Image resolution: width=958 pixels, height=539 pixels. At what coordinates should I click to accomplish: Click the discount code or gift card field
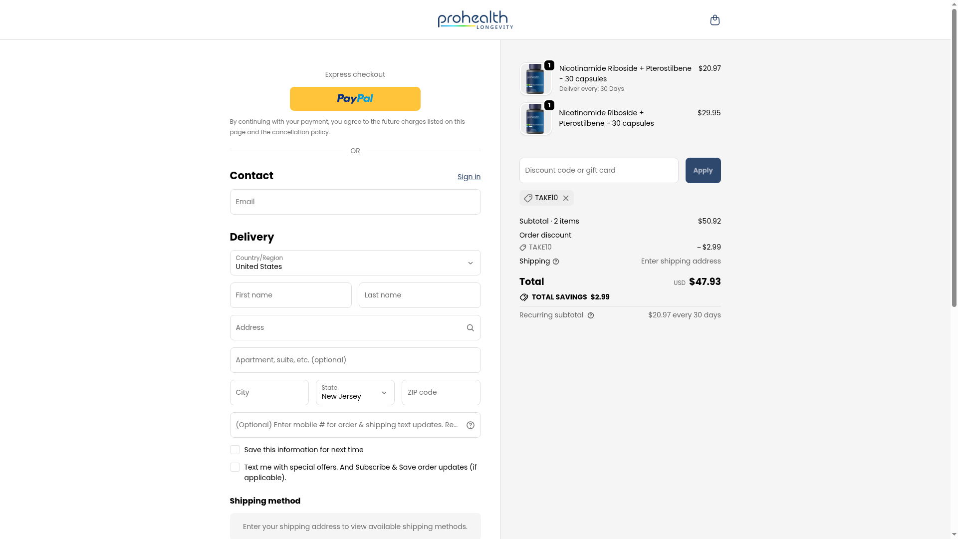[598, 171]
